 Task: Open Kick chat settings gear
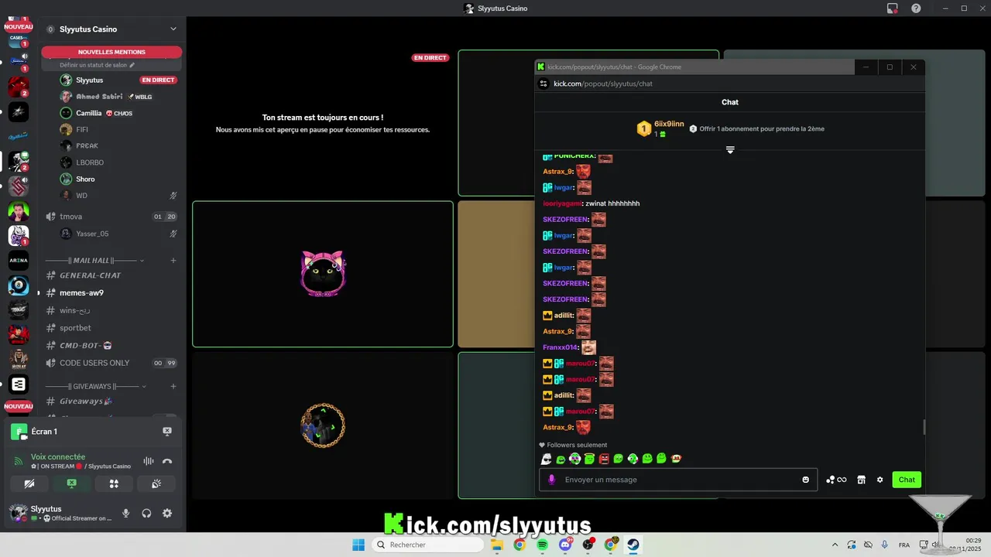(x=880, y=480)
